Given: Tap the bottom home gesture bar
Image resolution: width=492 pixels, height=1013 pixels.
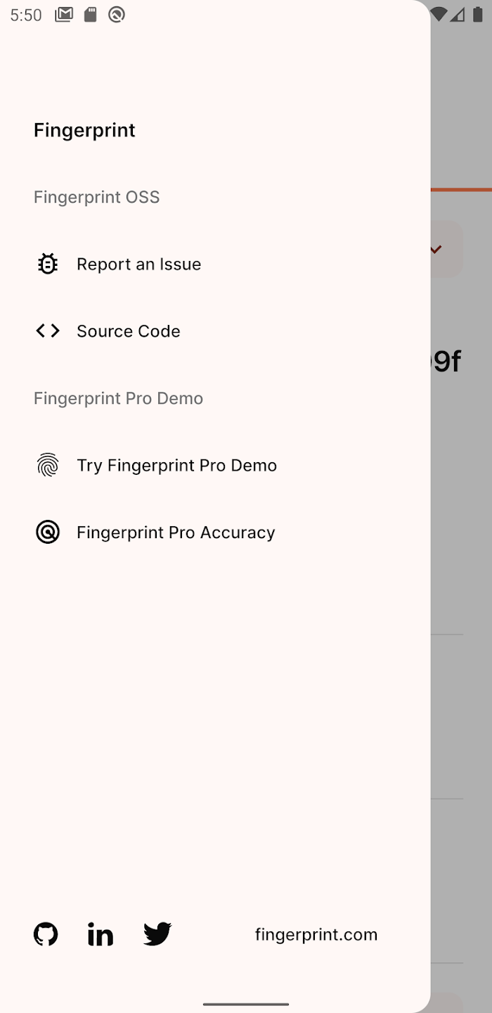Looking at the screenshot, I should tap(246, 1004).
